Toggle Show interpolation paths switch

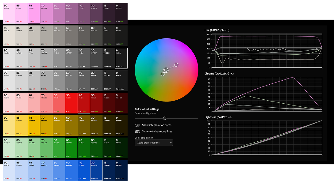[x=137, y=125]
